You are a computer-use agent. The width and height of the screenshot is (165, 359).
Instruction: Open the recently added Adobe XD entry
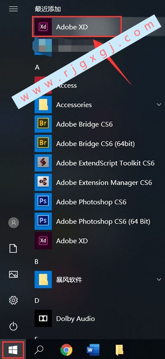click(76, 27)
